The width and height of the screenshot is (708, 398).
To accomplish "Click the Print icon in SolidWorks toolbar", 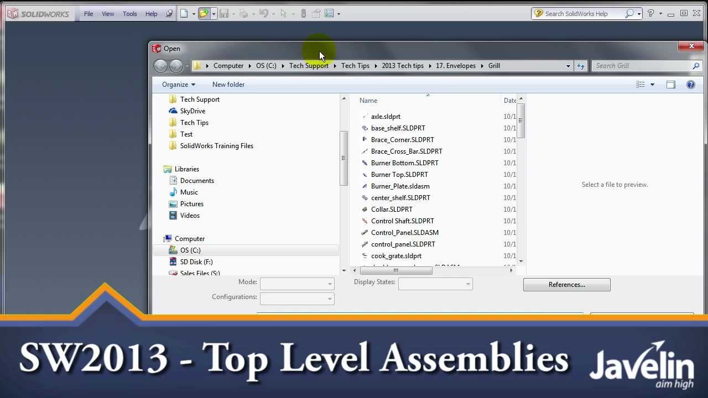I will 244,13.
